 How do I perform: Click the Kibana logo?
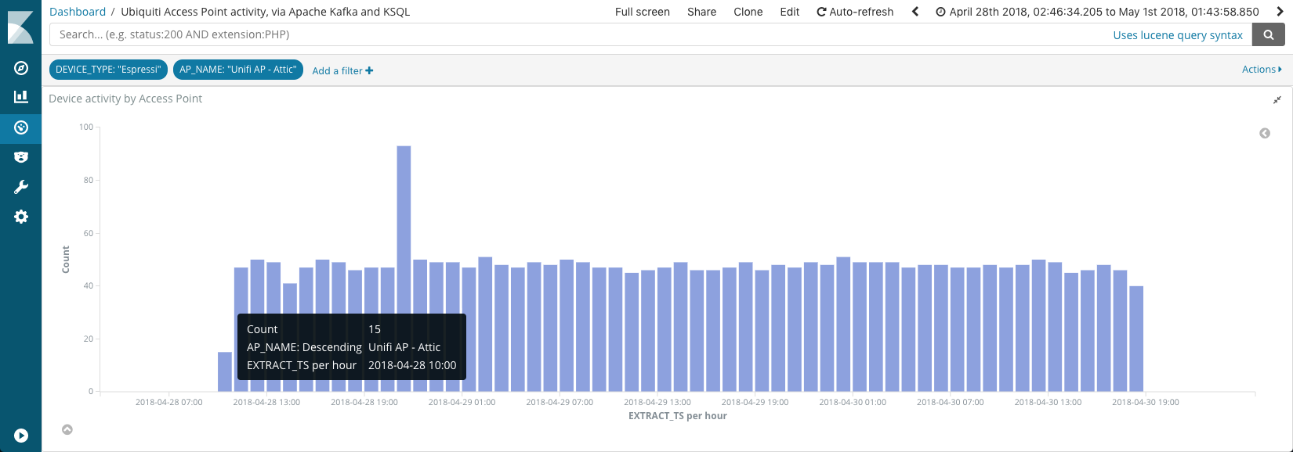click(20, 26)
